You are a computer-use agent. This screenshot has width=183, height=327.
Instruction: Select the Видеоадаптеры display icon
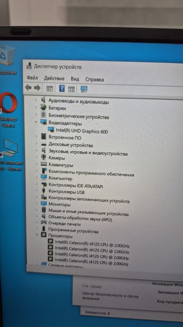(44, 122)
